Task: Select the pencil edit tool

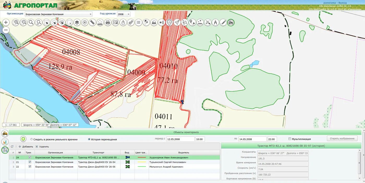Action: tap(223, 22)
